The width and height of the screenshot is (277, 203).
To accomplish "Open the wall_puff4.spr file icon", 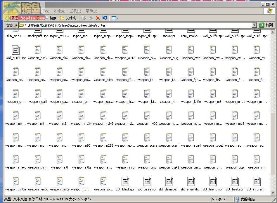I will [x=15, y=50].
